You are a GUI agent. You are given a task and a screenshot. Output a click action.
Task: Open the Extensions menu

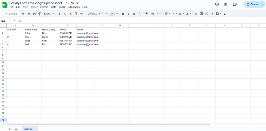tap(74, 7)
